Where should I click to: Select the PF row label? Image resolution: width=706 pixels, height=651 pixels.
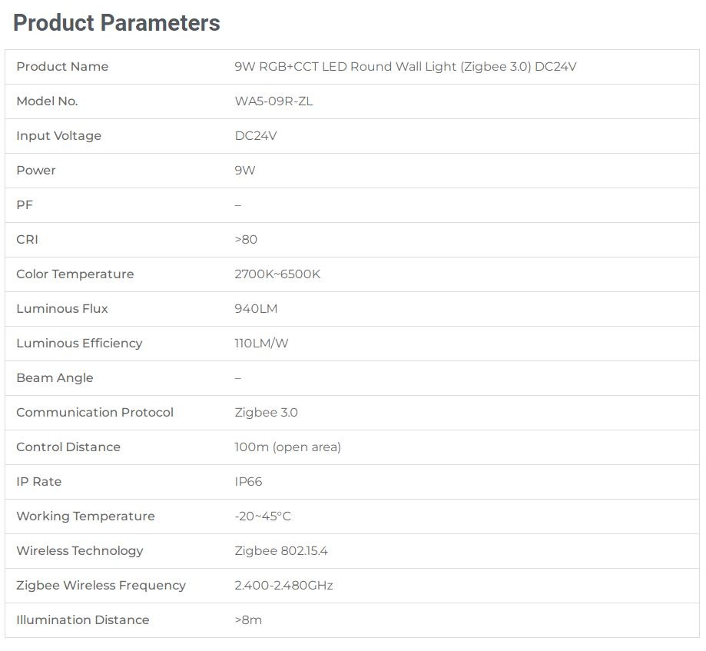[x=25, y=205]
